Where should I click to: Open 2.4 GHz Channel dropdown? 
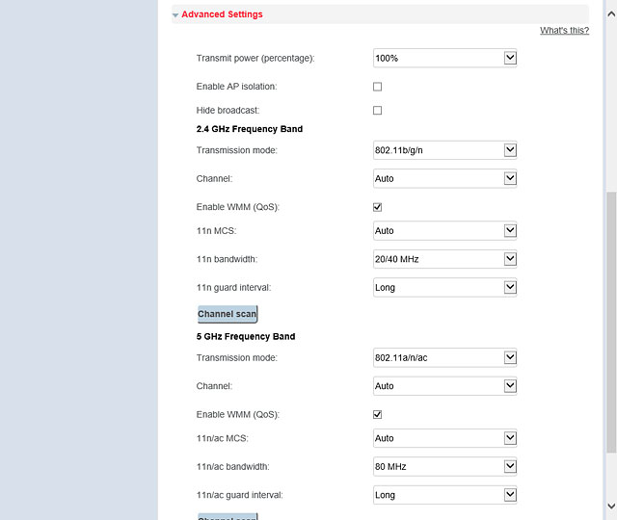444,178
